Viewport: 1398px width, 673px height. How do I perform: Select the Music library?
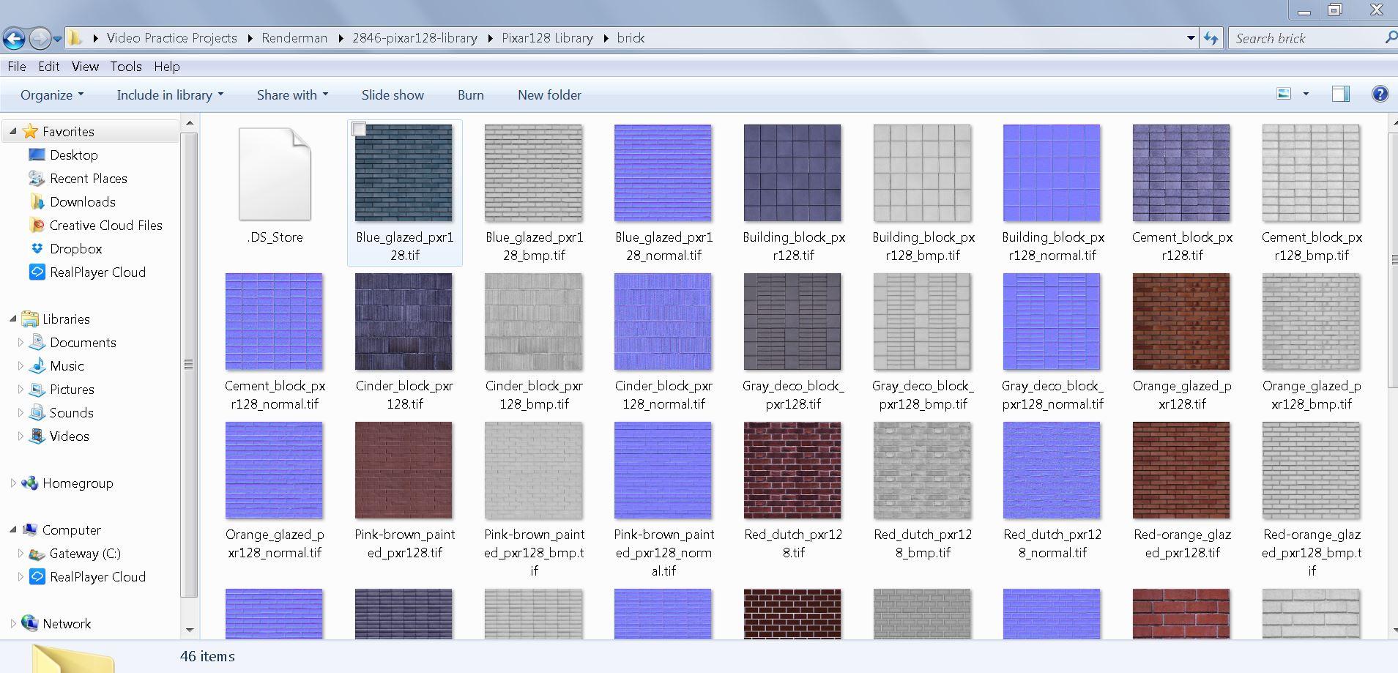[67, 366]
